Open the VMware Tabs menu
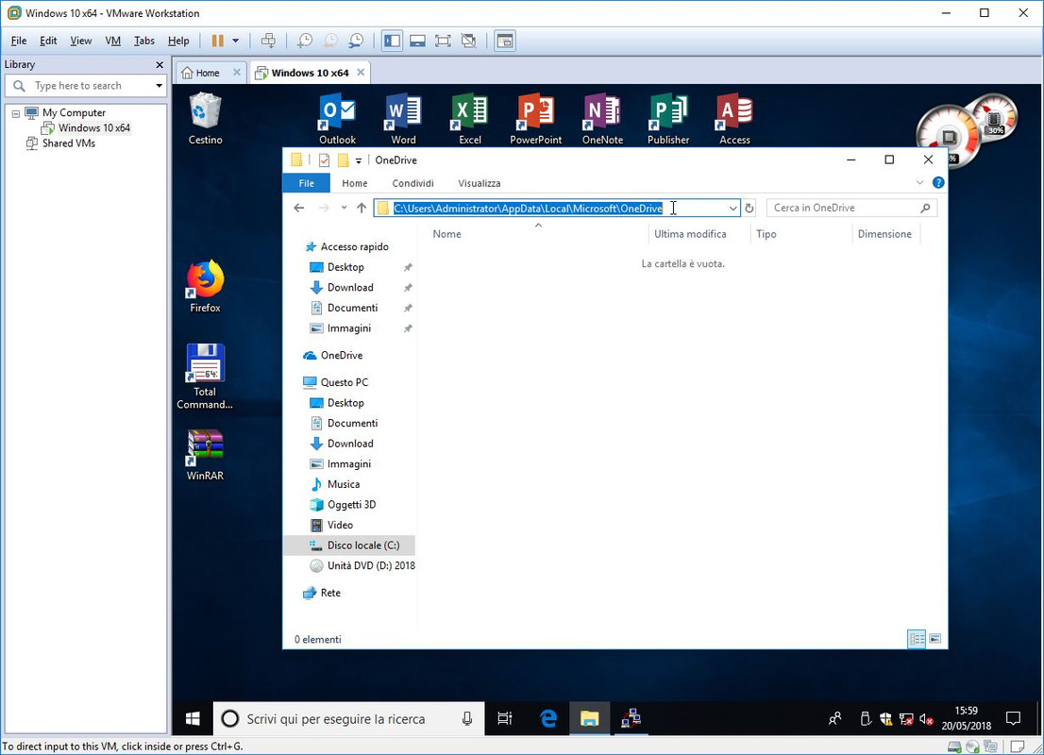The image size is (1044, 755). (143, 41)
